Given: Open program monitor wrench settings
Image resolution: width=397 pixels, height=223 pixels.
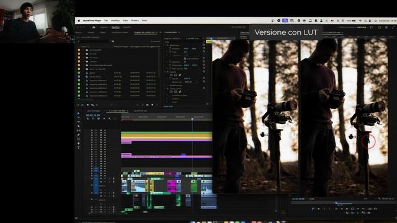Looking at the screenshot, I should pyautogui.click(x=379, y=199).
